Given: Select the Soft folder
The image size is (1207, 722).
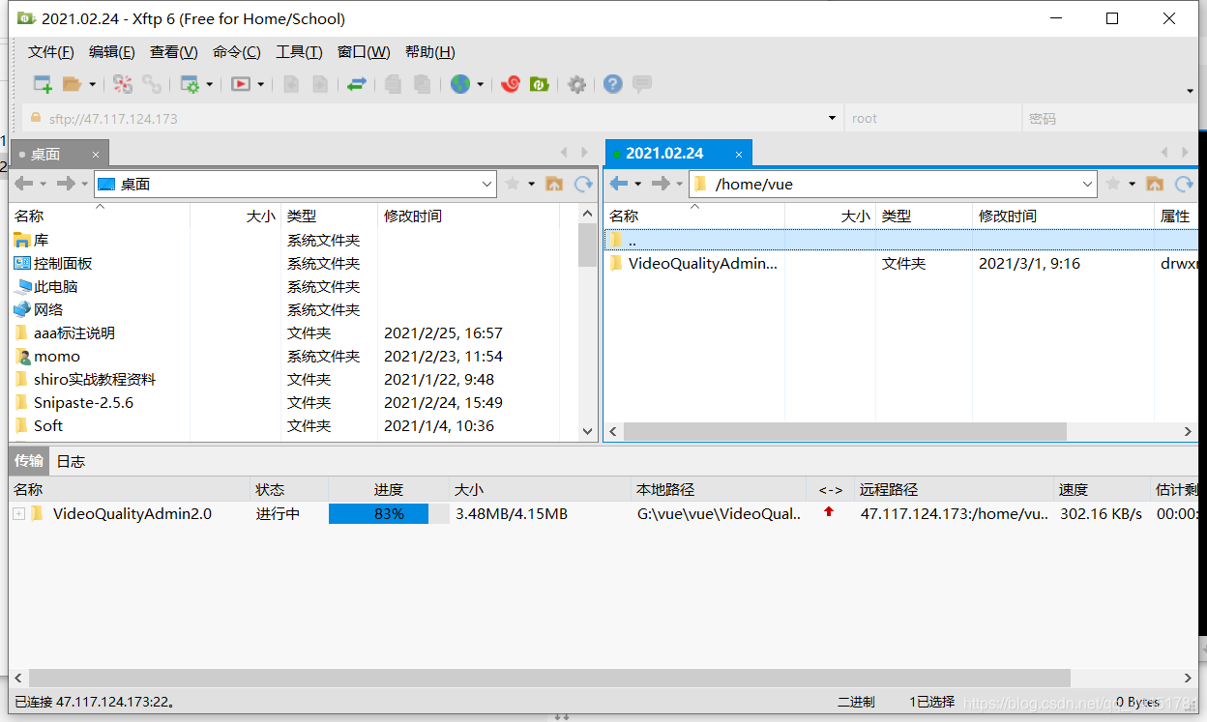Looking at the screenshot, I should [39, 425].
